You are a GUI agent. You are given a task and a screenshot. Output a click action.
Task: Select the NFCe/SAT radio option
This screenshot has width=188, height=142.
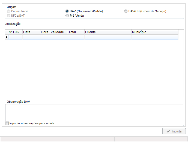[x=9, y=16]
